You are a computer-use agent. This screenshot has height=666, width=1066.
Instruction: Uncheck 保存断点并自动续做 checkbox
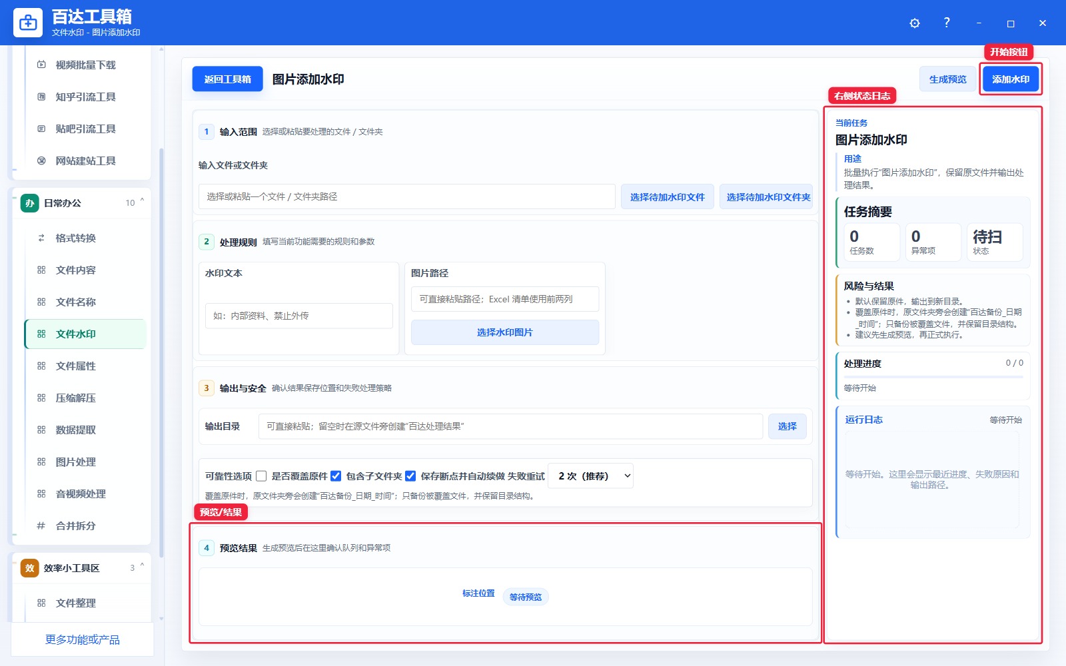point(410,476)
